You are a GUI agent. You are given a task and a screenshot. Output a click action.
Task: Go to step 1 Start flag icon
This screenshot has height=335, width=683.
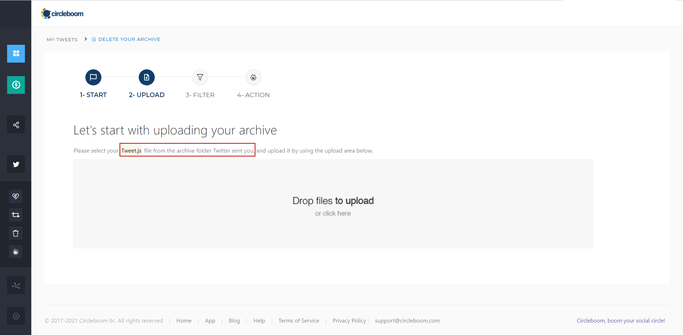click(93, 77)
